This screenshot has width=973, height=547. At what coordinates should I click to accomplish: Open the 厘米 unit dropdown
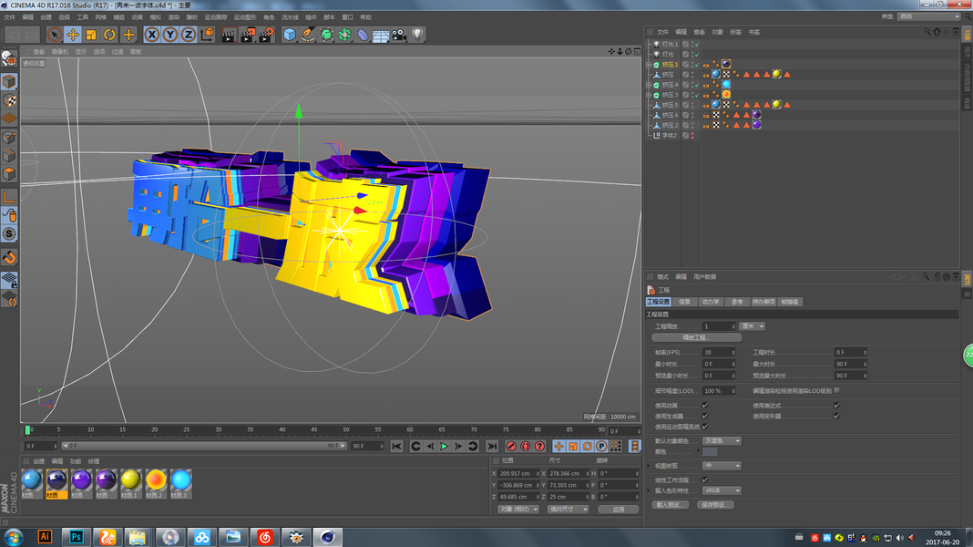(753, 326)
